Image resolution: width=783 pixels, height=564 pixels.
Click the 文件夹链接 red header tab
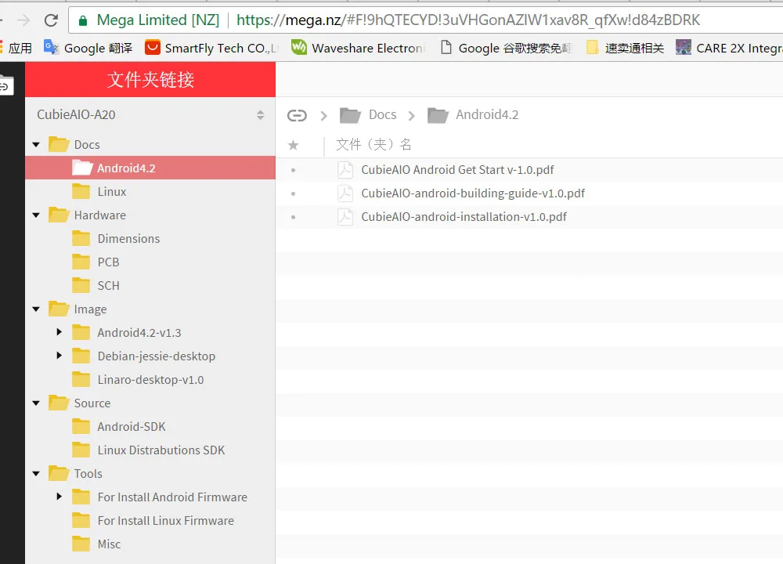point(150,79)
